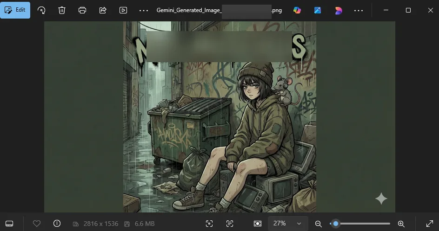Open the image in Designer

click(318, 10)
